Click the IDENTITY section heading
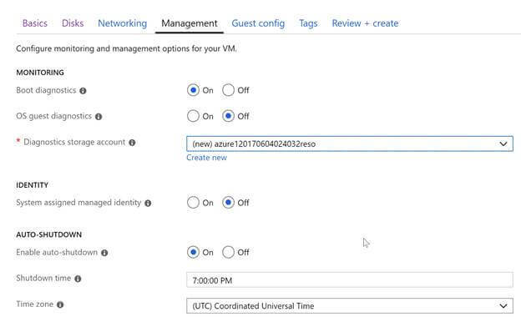Screen dimensions: 521x317 33,185
